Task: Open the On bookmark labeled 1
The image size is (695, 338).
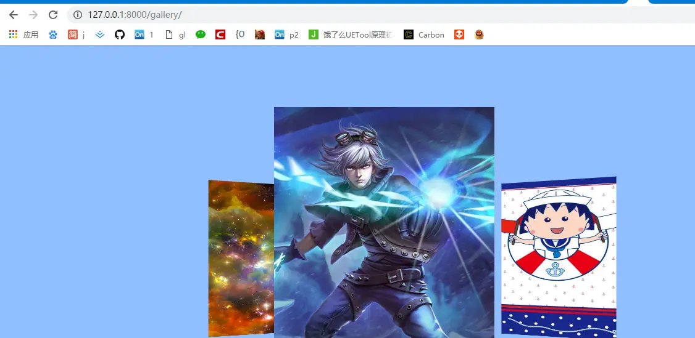Action: point(144,34)
